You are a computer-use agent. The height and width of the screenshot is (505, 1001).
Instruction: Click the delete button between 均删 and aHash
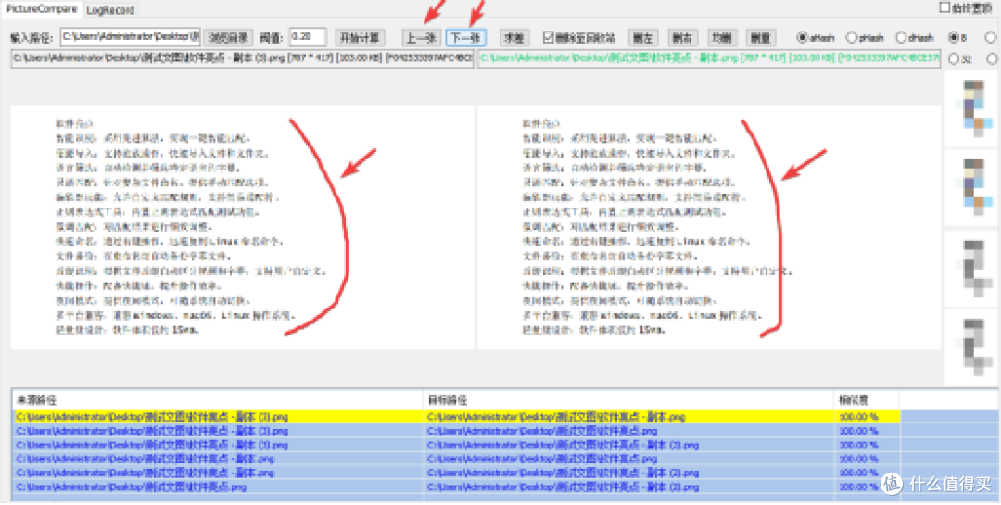tap(760, 38)
